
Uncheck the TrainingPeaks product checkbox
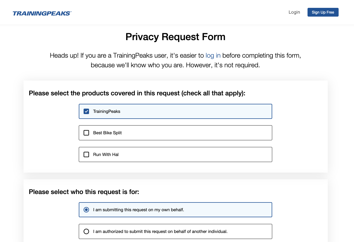tap(86, 111)
